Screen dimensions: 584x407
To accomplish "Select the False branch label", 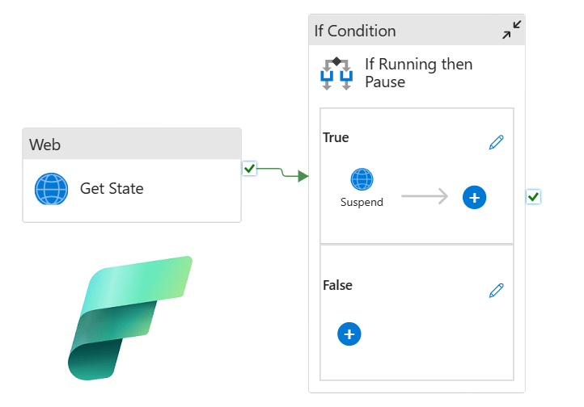I will pyautogui.click(x=337, y=285).
